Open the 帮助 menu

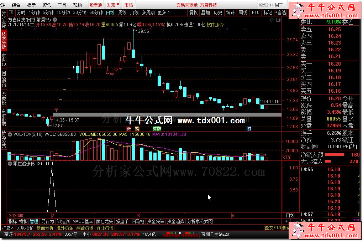[x=77, y=5]
